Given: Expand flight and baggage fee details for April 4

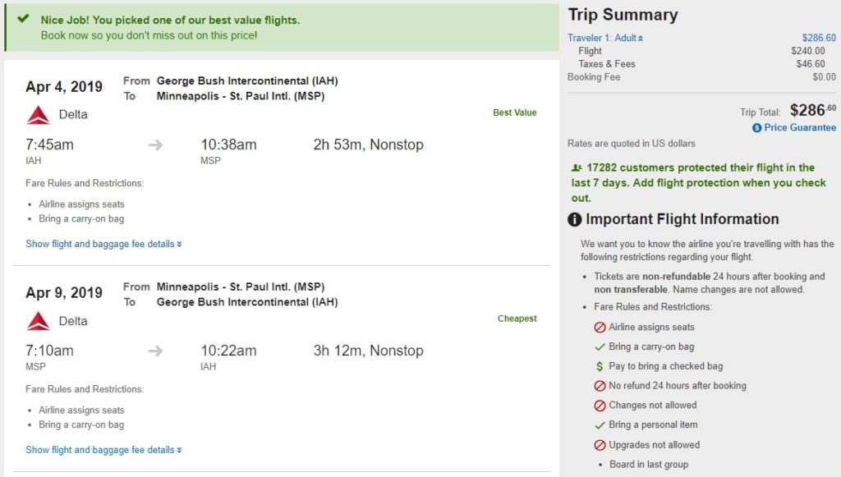Looking at the screenshot, I should (x=103, y=244).
